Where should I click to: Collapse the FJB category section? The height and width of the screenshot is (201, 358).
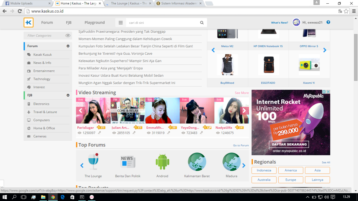point(68,95)
